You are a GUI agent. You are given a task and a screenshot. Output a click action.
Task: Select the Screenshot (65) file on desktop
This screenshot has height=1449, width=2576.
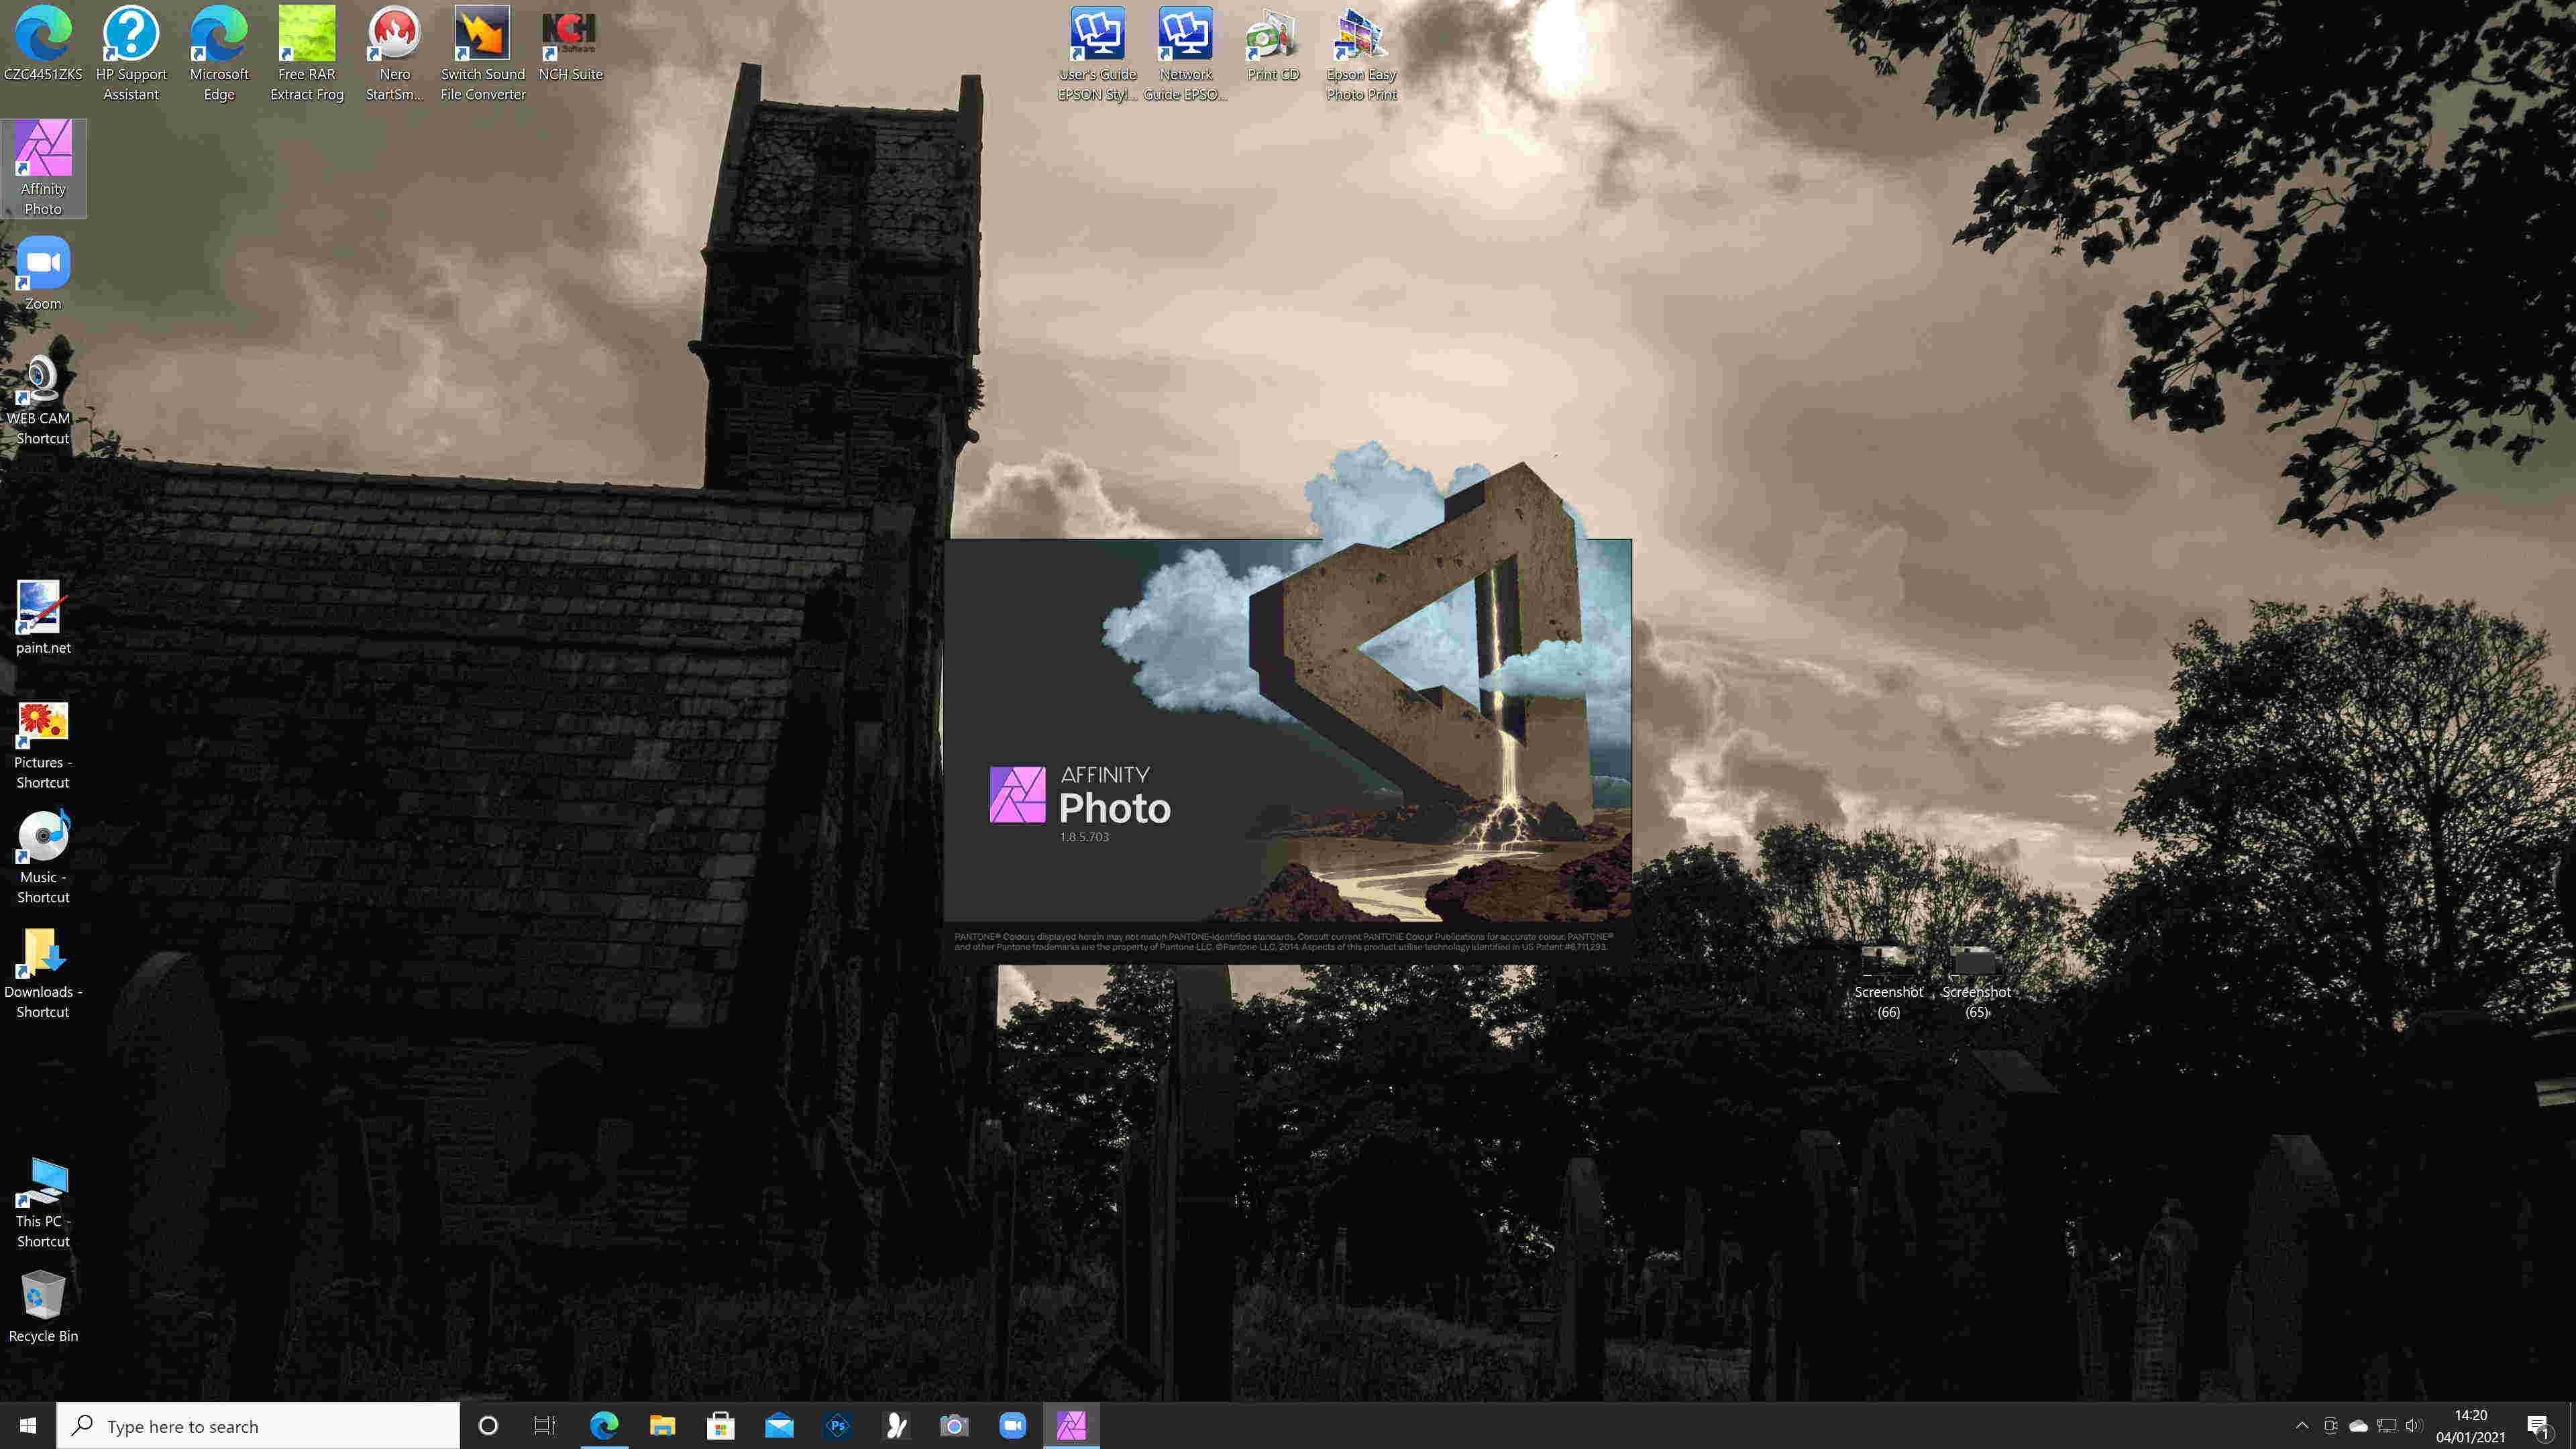(x=1976, y=982)
